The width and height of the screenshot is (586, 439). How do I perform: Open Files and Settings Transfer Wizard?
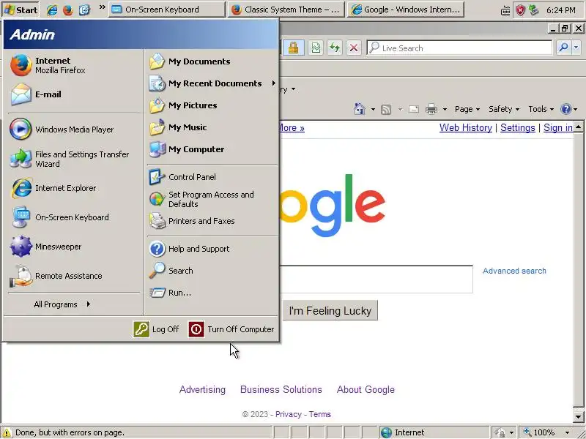[73, 159]
